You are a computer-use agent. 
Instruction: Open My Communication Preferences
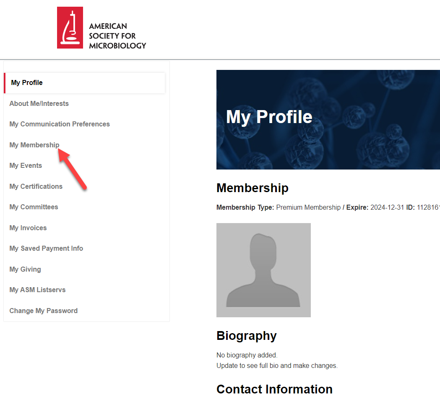pos(59,124)
